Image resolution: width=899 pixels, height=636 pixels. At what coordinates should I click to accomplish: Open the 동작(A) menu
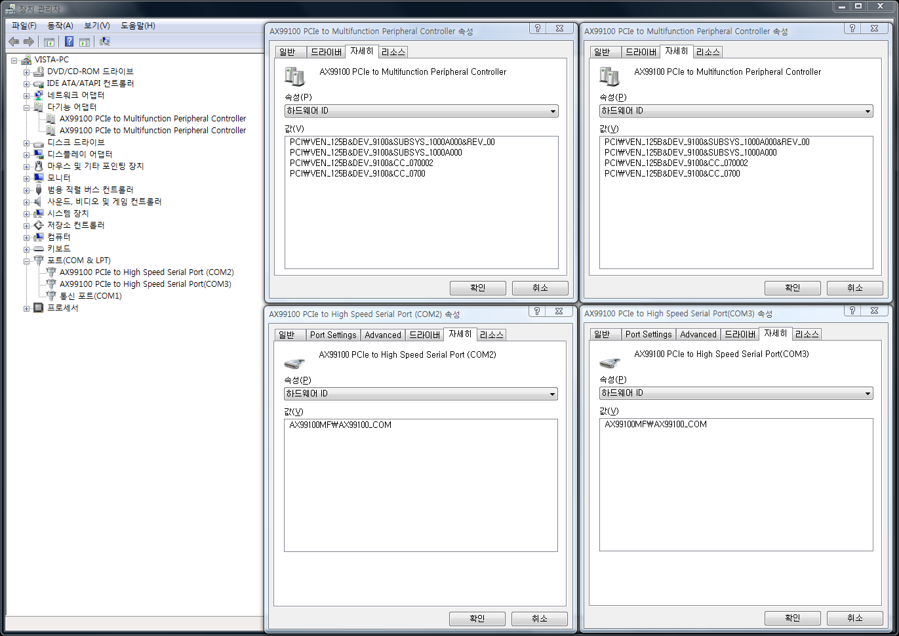(x=60, y=26)
